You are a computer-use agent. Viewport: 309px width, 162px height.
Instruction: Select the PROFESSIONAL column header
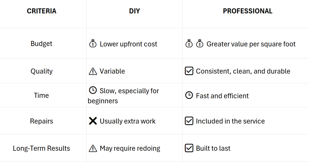[247, 11]
